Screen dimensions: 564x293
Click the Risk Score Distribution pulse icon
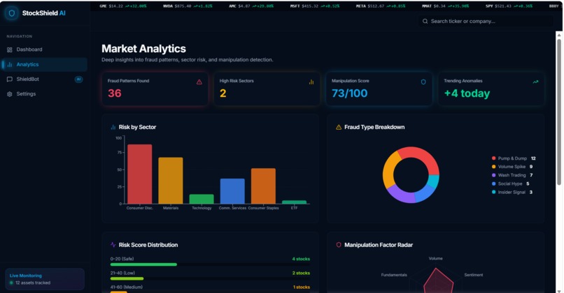click(x=113, y=245)
